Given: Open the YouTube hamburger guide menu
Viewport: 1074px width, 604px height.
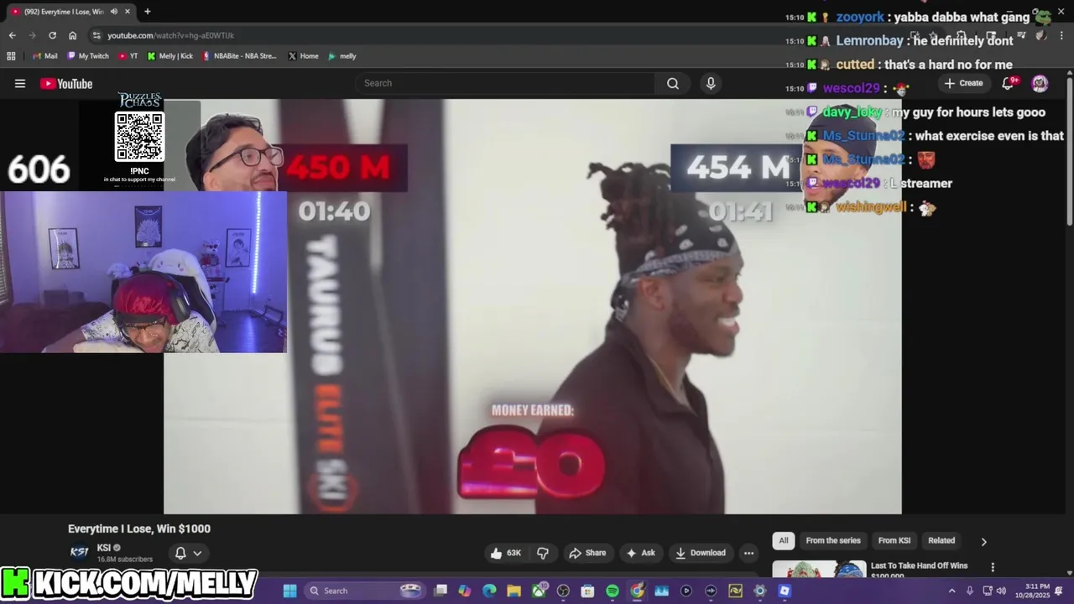Looking at the screenshot, I should [x=20, y=83].
